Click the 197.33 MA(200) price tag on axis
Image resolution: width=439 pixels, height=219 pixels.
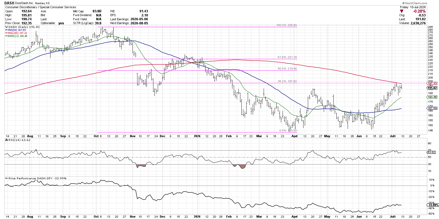pyautogui.click(x=432, y=83)
